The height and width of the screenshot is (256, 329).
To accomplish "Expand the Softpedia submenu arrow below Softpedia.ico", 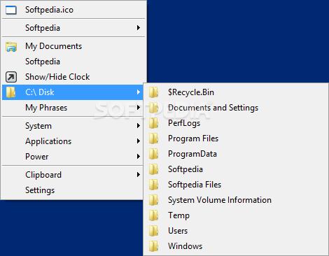I will point(139,28).
